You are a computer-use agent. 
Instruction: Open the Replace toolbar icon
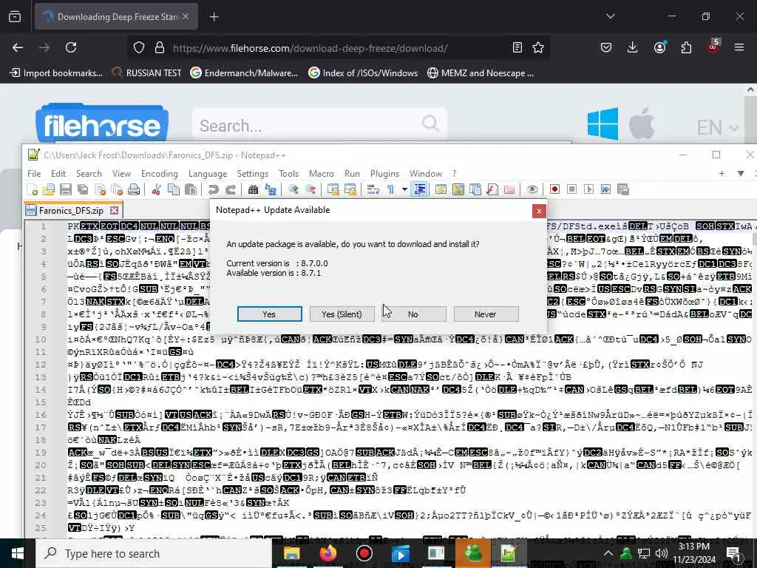pyautogui.click(x=271, y=189)
